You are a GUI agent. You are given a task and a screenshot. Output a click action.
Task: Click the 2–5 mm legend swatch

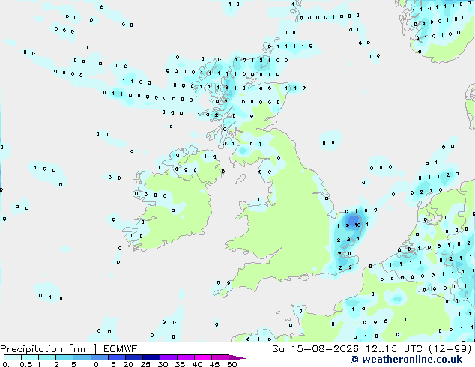coord(64,357)
